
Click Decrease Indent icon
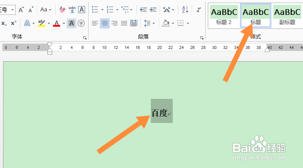click(x=143, y=10)
